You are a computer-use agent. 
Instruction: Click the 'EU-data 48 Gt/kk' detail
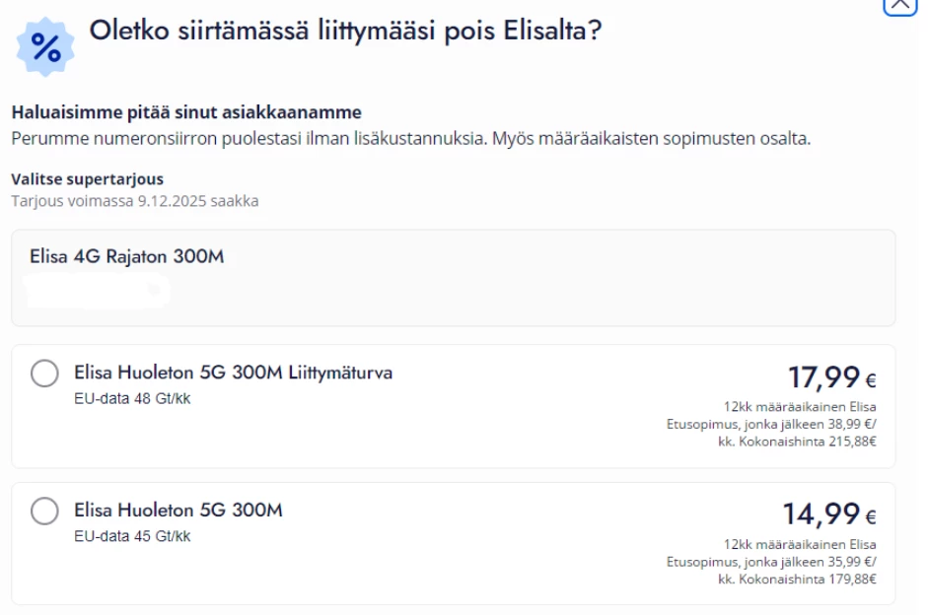(132, 398)
